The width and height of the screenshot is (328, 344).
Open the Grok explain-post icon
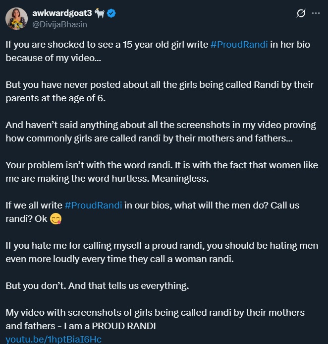click(x=301, y=14)
